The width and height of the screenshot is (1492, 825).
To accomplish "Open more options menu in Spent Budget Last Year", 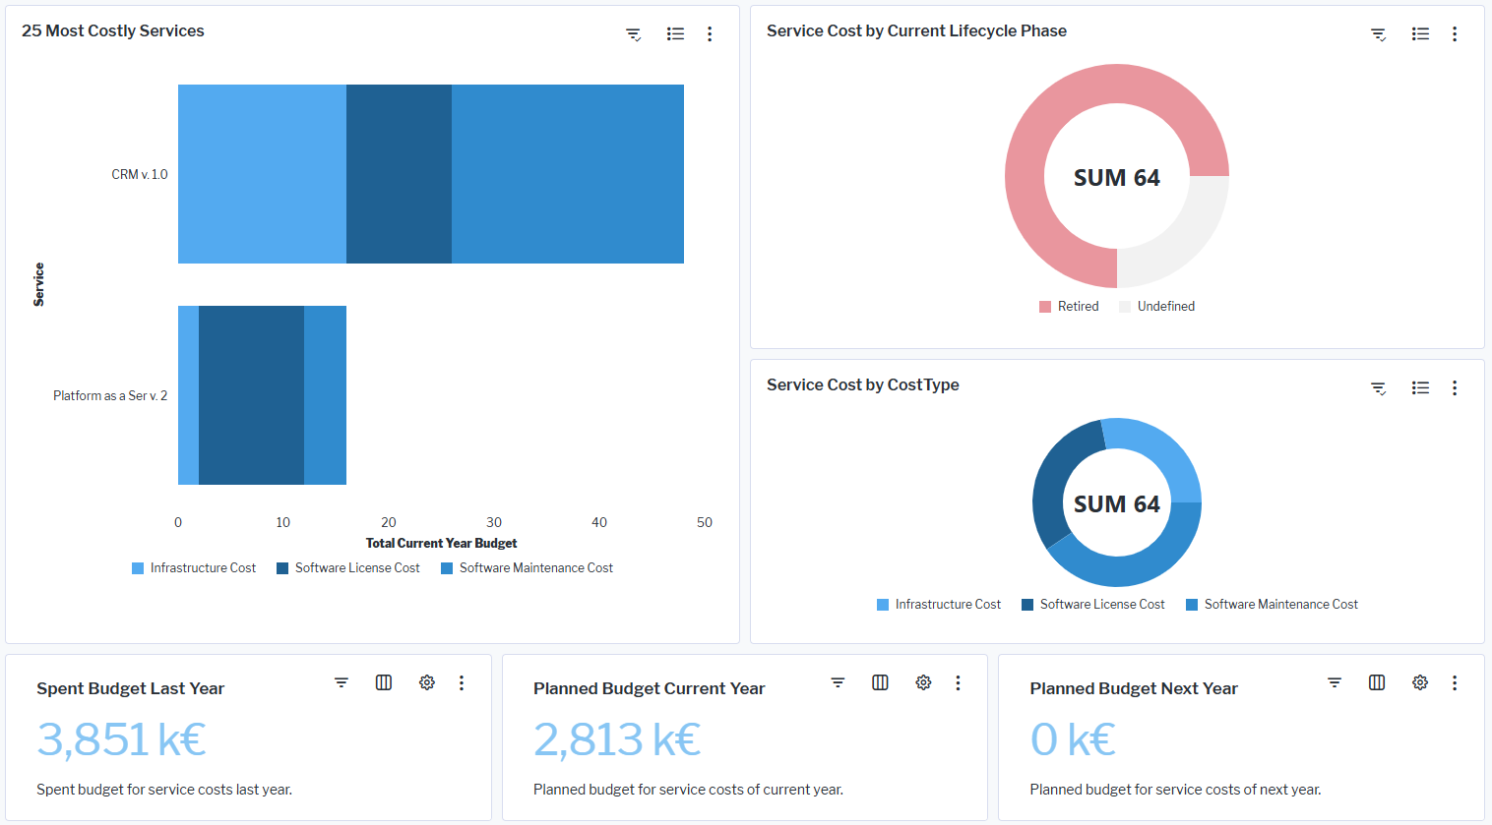I will 462,682.
